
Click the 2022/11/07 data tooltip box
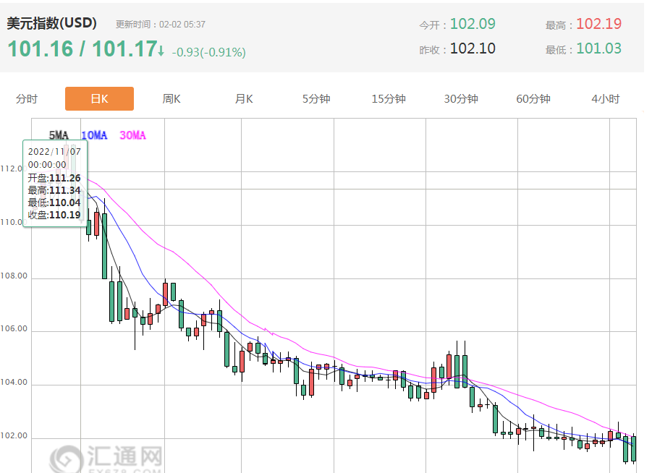click(x=55, y=183)
